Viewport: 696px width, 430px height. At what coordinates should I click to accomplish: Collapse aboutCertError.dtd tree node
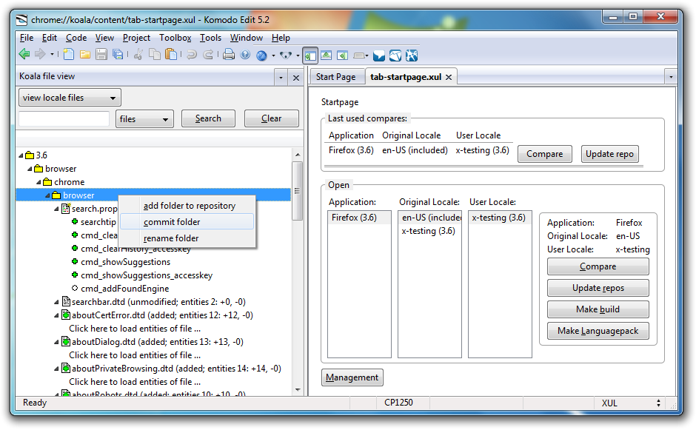click(56, 315)
